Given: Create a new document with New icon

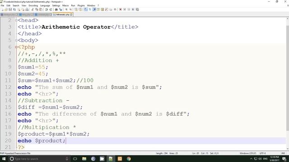Looking at the screenshot, I should tap(2, 9).
